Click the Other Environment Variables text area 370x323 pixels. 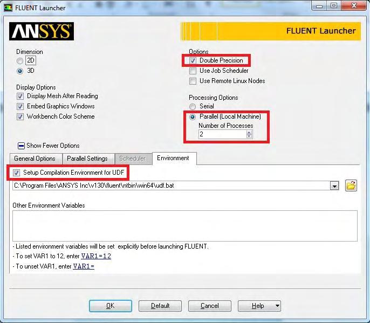(x=185, y=226)
